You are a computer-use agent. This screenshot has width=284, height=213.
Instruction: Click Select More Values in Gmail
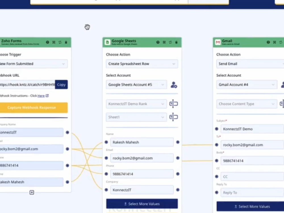[x=250, y=206]
